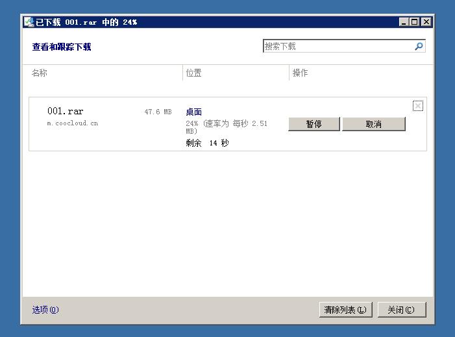Pause the 001.rar download with 暂停
The image size is (455, 337).
point(314,124)
